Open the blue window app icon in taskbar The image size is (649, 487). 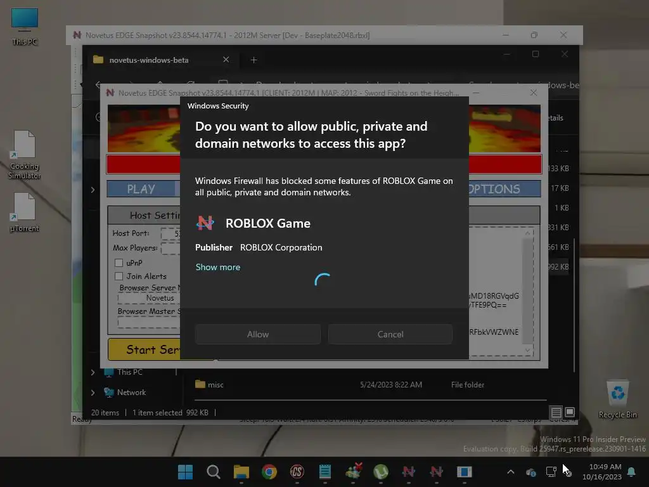point(465,472)
